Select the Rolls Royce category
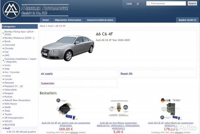This screenshot has height=134, width=200. coord(11,104)
